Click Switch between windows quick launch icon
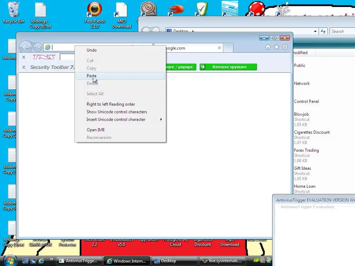The width and height of the screenshot is (355, 266). click(x=33, y=261)
